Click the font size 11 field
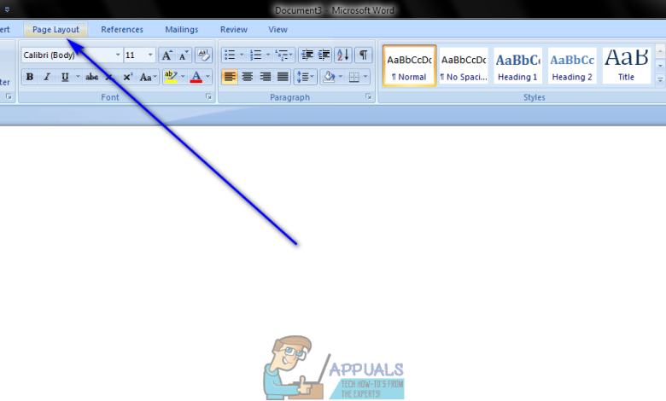The image size is (666, 401). coord(135,55)
